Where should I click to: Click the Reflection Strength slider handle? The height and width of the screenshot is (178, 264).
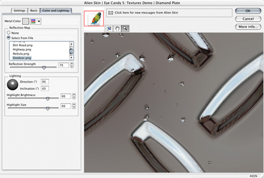pos(44,68)
